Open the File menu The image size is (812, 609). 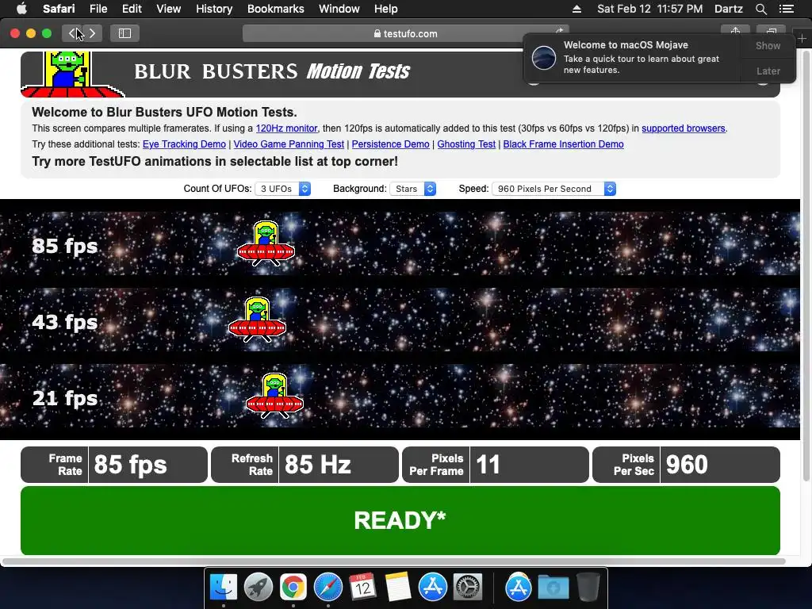point(98,9)
